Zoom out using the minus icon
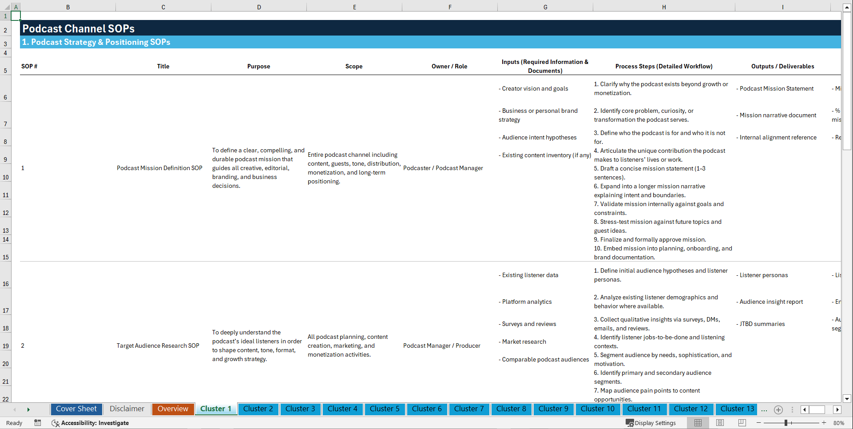 click(758, 423)
